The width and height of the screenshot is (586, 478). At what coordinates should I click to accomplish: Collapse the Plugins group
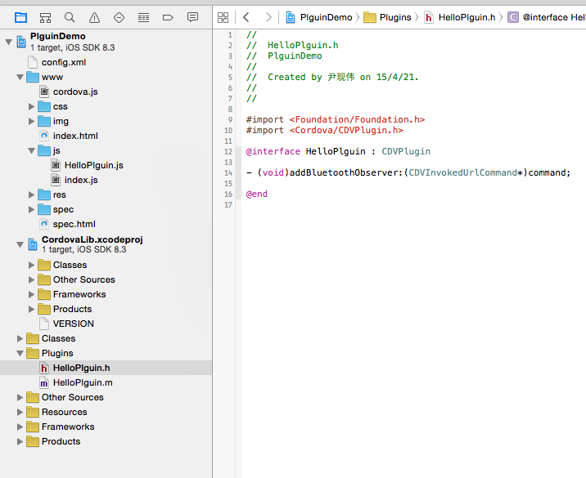tap(20, 353)
